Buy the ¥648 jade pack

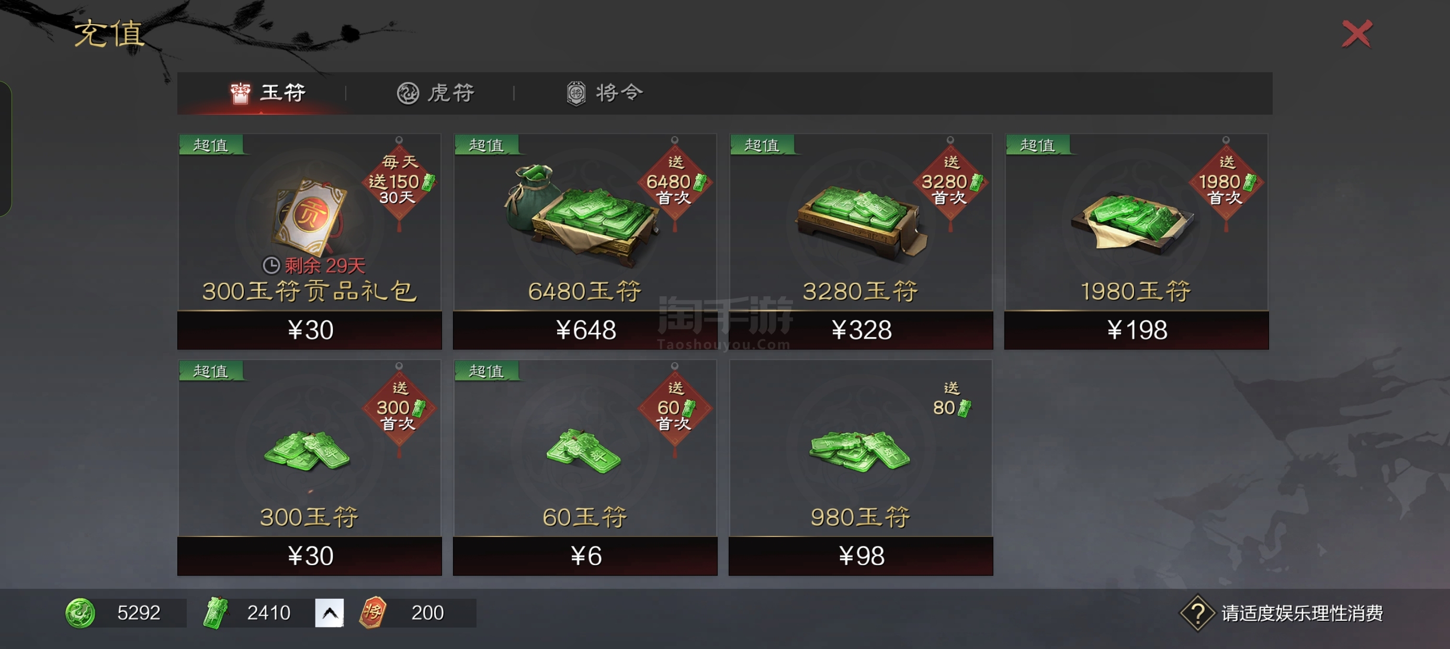click(x=585, y=330)
